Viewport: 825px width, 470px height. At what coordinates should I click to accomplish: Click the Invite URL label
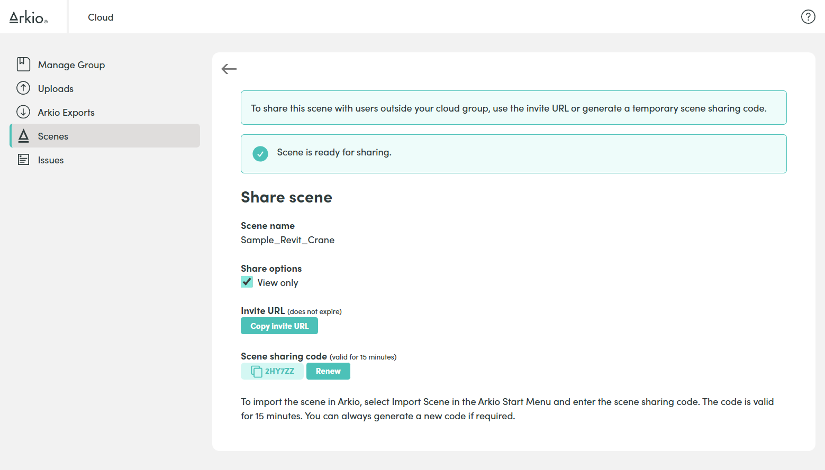tap(263, 311)
